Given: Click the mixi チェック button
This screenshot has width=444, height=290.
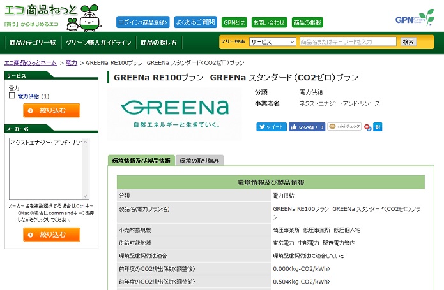Looking at the screenshot, I should pyautogui.click(x=344, y=126).
